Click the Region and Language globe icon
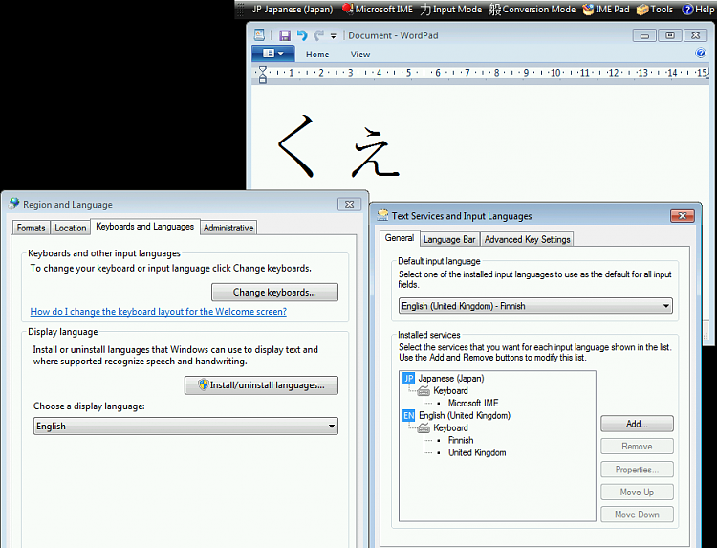This screenshot has height=548, width=717. coord(14,204)
